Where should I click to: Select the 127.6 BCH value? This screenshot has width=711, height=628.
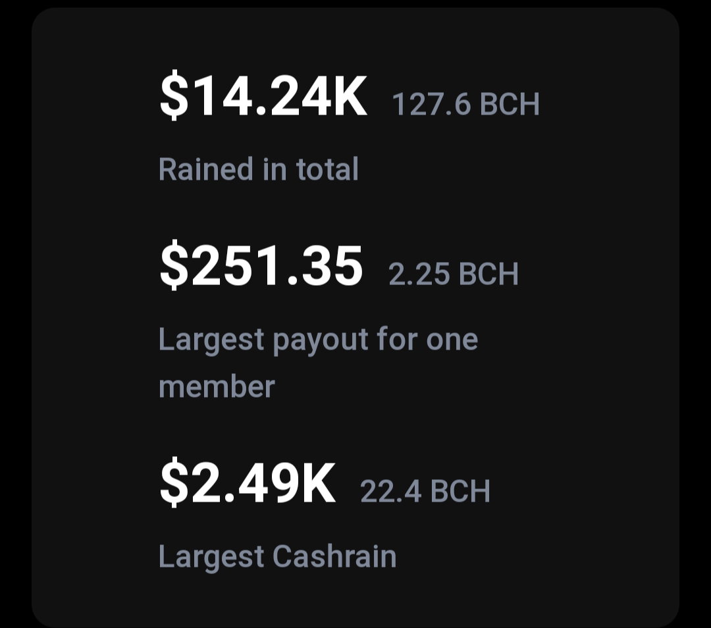pos(465,104)
